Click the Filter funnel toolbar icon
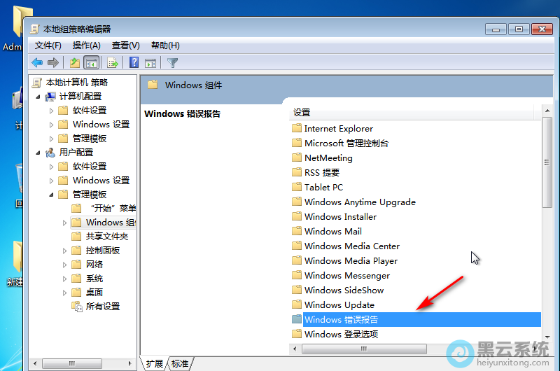This screenshot has width=560, height=371. coord(172,63)
